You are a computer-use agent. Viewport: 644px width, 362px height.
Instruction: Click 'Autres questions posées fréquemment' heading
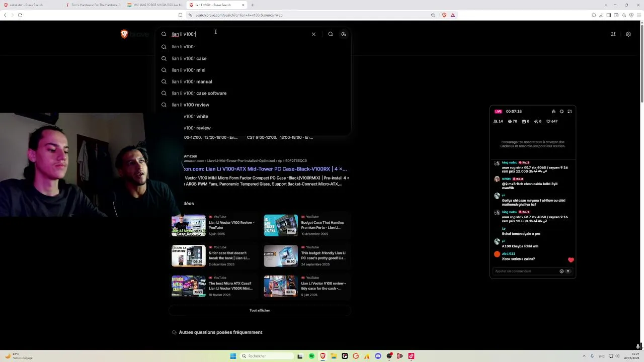(x=220, y=332)
